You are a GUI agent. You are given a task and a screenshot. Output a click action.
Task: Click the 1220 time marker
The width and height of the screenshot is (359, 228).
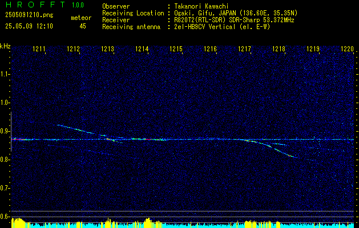click(347, 48)
